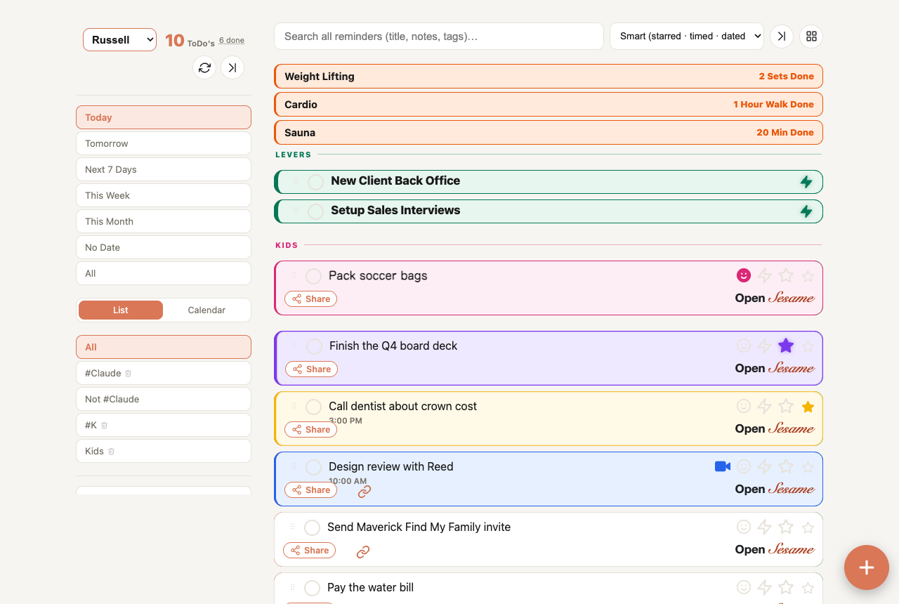Switch to the Calendar view tab
Image resolution: width=899 pixels, height=604 pixels.
tap(206, 310)
